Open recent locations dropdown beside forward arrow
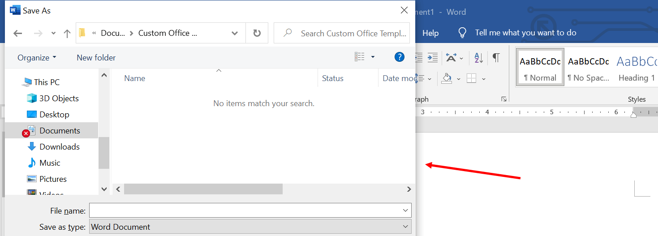Screen dimensions: 658x236 tap(53, 34)
